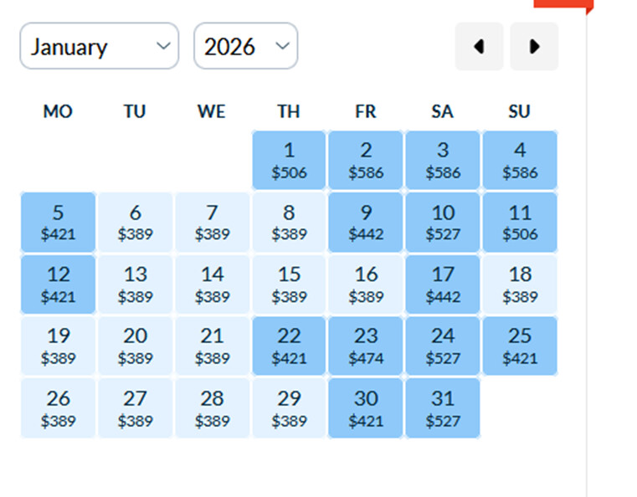Choose January 5 priced $421

click(x=58, y=223)
